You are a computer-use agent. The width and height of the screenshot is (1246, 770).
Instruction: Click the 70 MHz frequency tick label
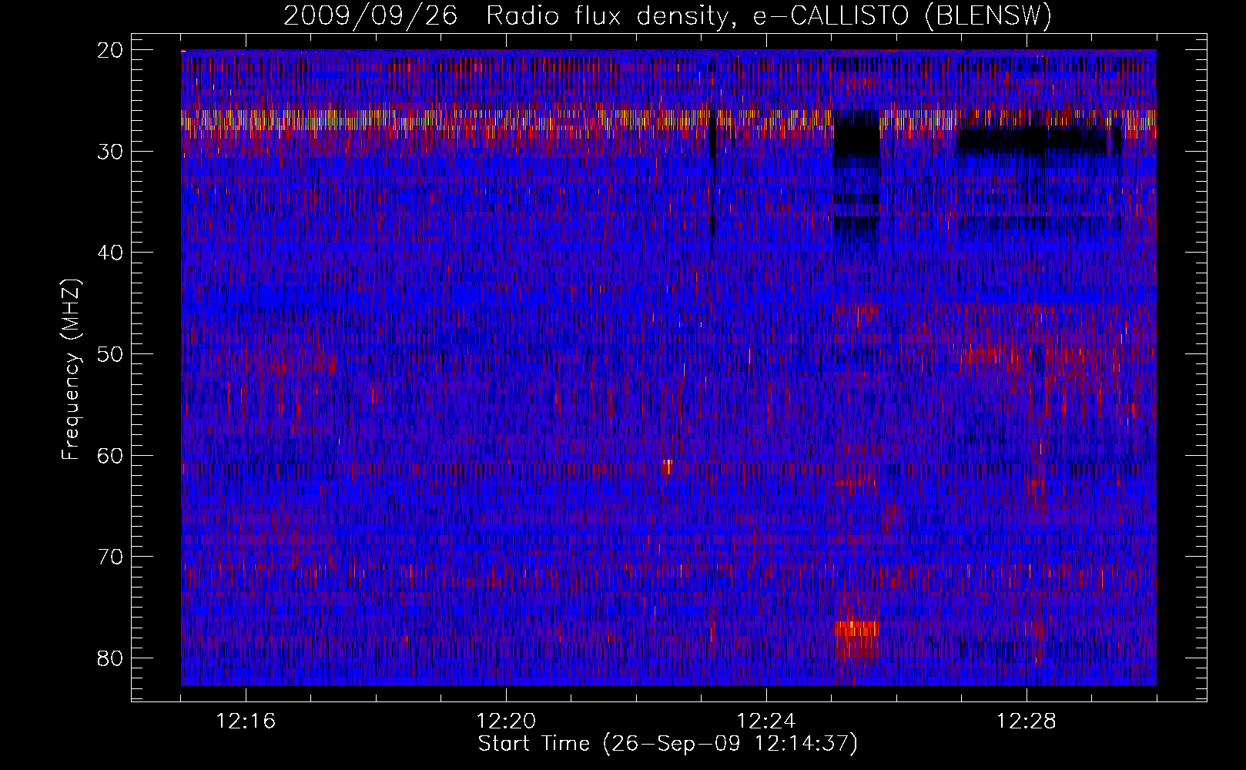click(111, 557)
